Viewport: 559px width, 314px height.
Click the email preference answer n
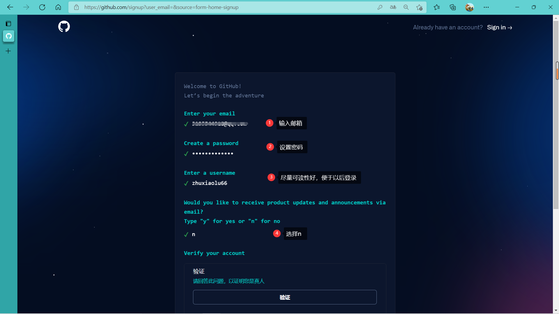(194, 234)
